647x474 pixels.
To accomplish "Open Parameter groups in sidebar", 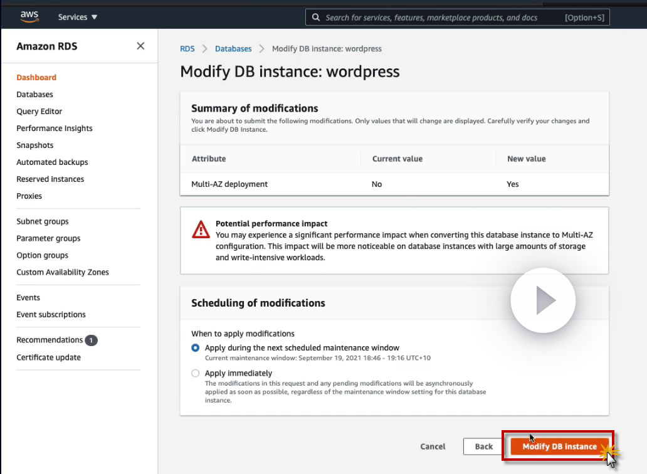I will pyautogui.click(x=48, y=238).
